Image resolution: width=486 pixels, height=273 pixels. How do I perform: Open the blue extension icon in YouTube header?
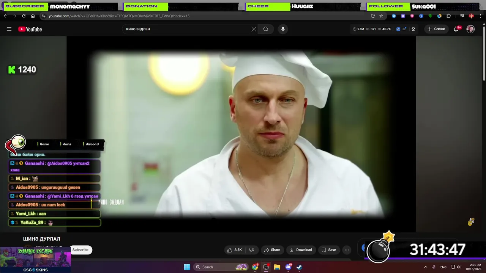[x=398, y=29]
